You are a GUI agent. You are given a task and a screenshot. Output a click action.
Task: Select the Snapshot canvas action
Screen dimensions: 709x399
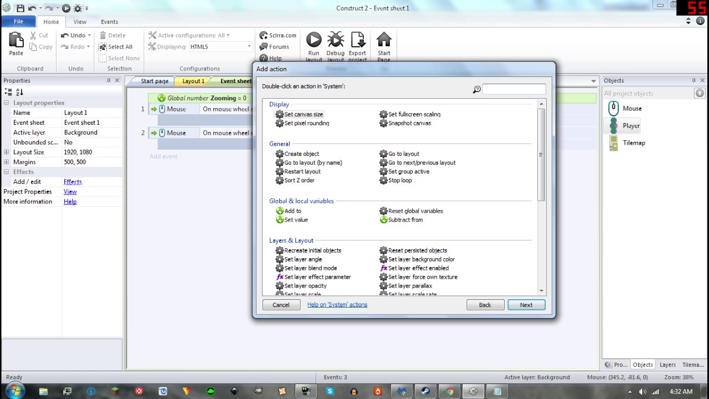click(x=405, y=123)
